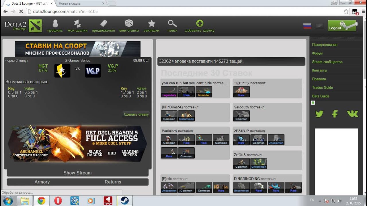Click the volume icon in system tray
Image resolution: width=367 pixels, height=206 pixels.
click(339, 201)
